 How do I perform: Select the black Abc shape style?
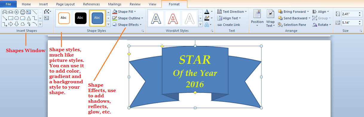(80, 18)
